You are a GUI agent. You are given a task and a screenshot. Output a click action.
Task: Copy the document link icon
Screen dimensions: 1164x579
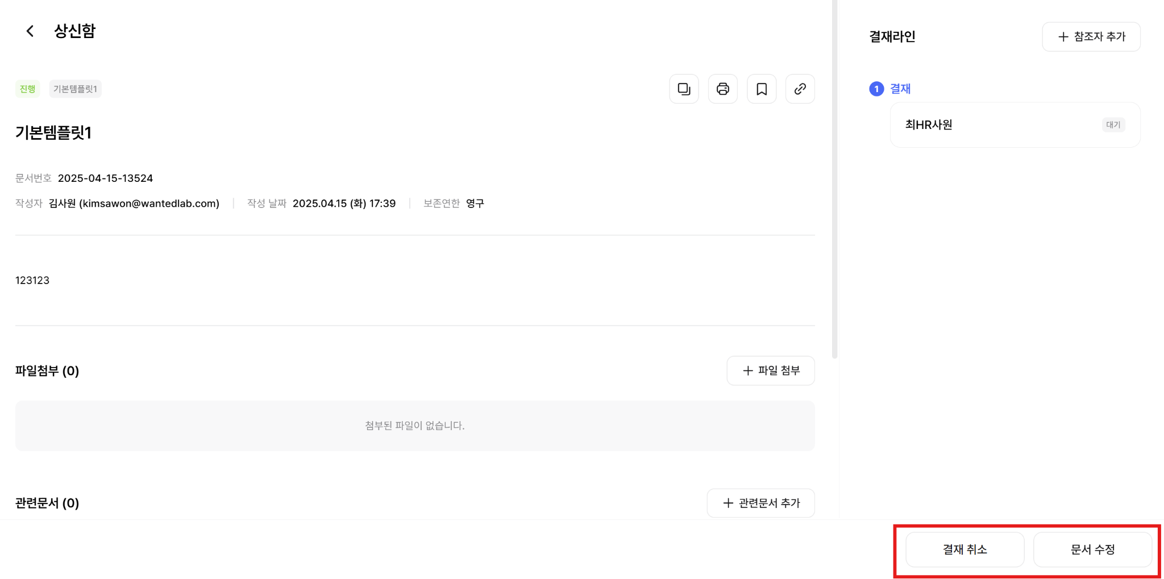point(800,89)
